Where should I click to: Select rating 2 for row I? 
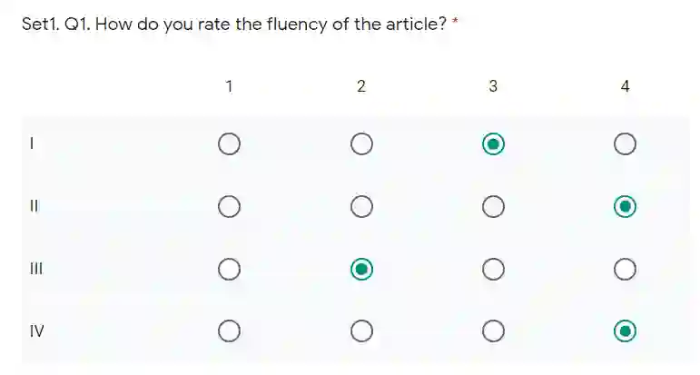coord(361,144)
